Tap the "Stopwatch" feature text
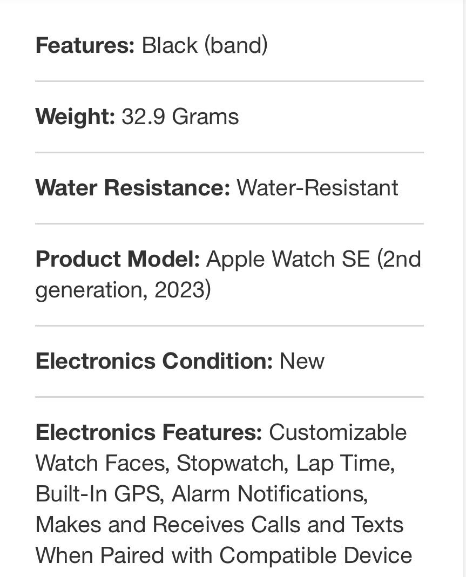The image size is (466, 577). (x=231, y=463)
